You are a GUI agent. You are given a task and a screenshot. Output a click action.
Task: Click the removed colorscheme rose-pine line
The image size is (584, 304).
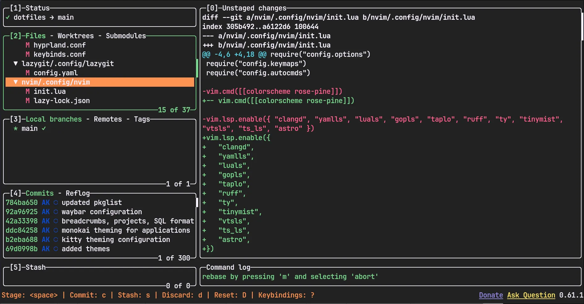(272, 91)
